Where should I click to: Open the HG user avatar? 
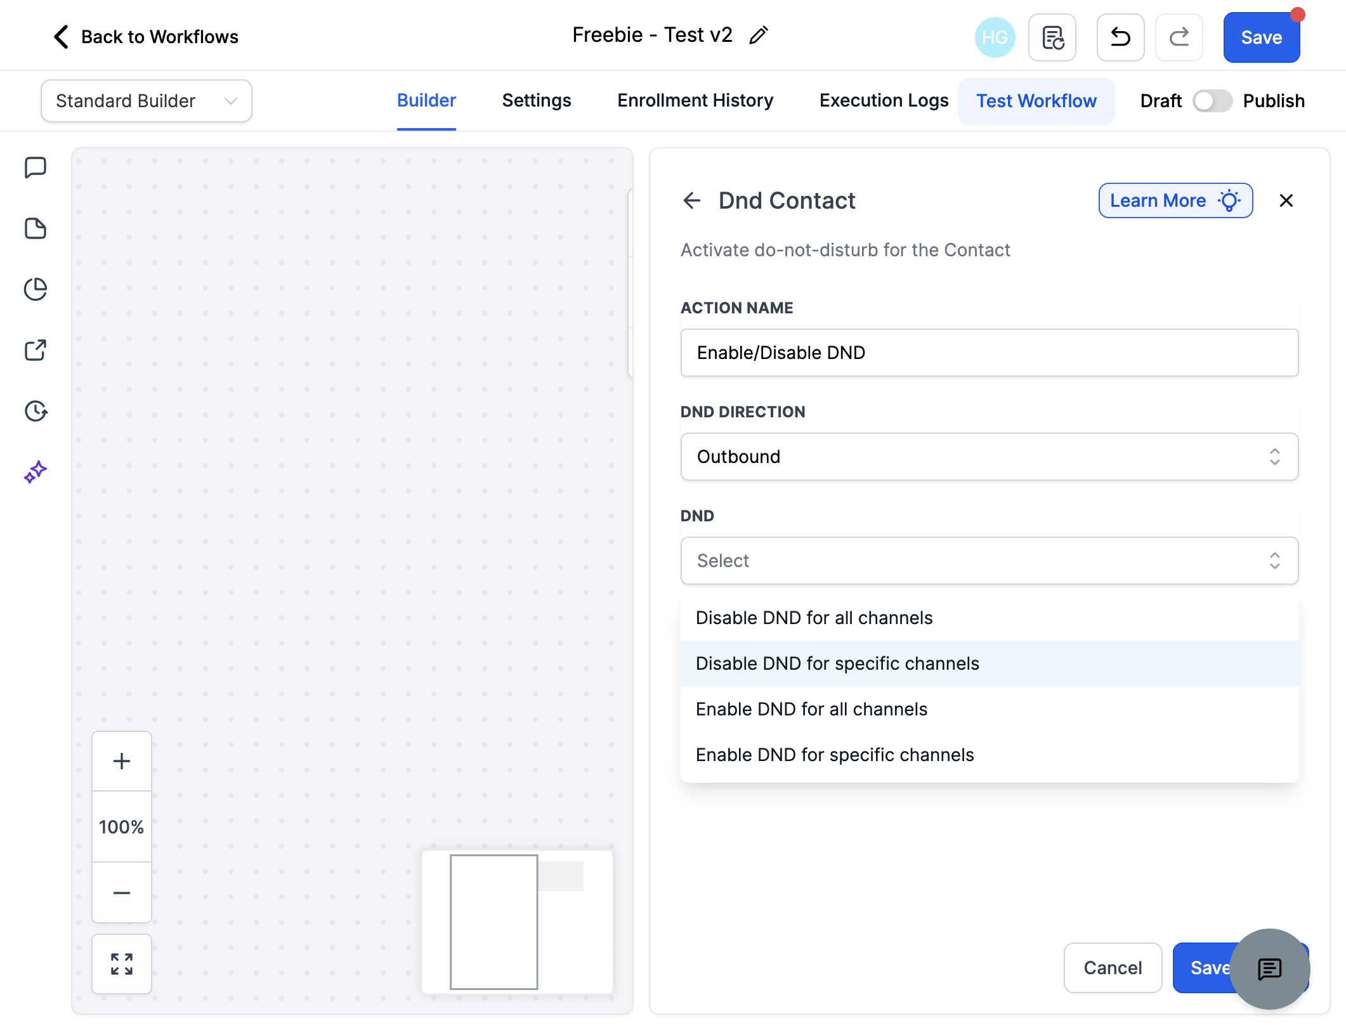(x=995, y=37)
